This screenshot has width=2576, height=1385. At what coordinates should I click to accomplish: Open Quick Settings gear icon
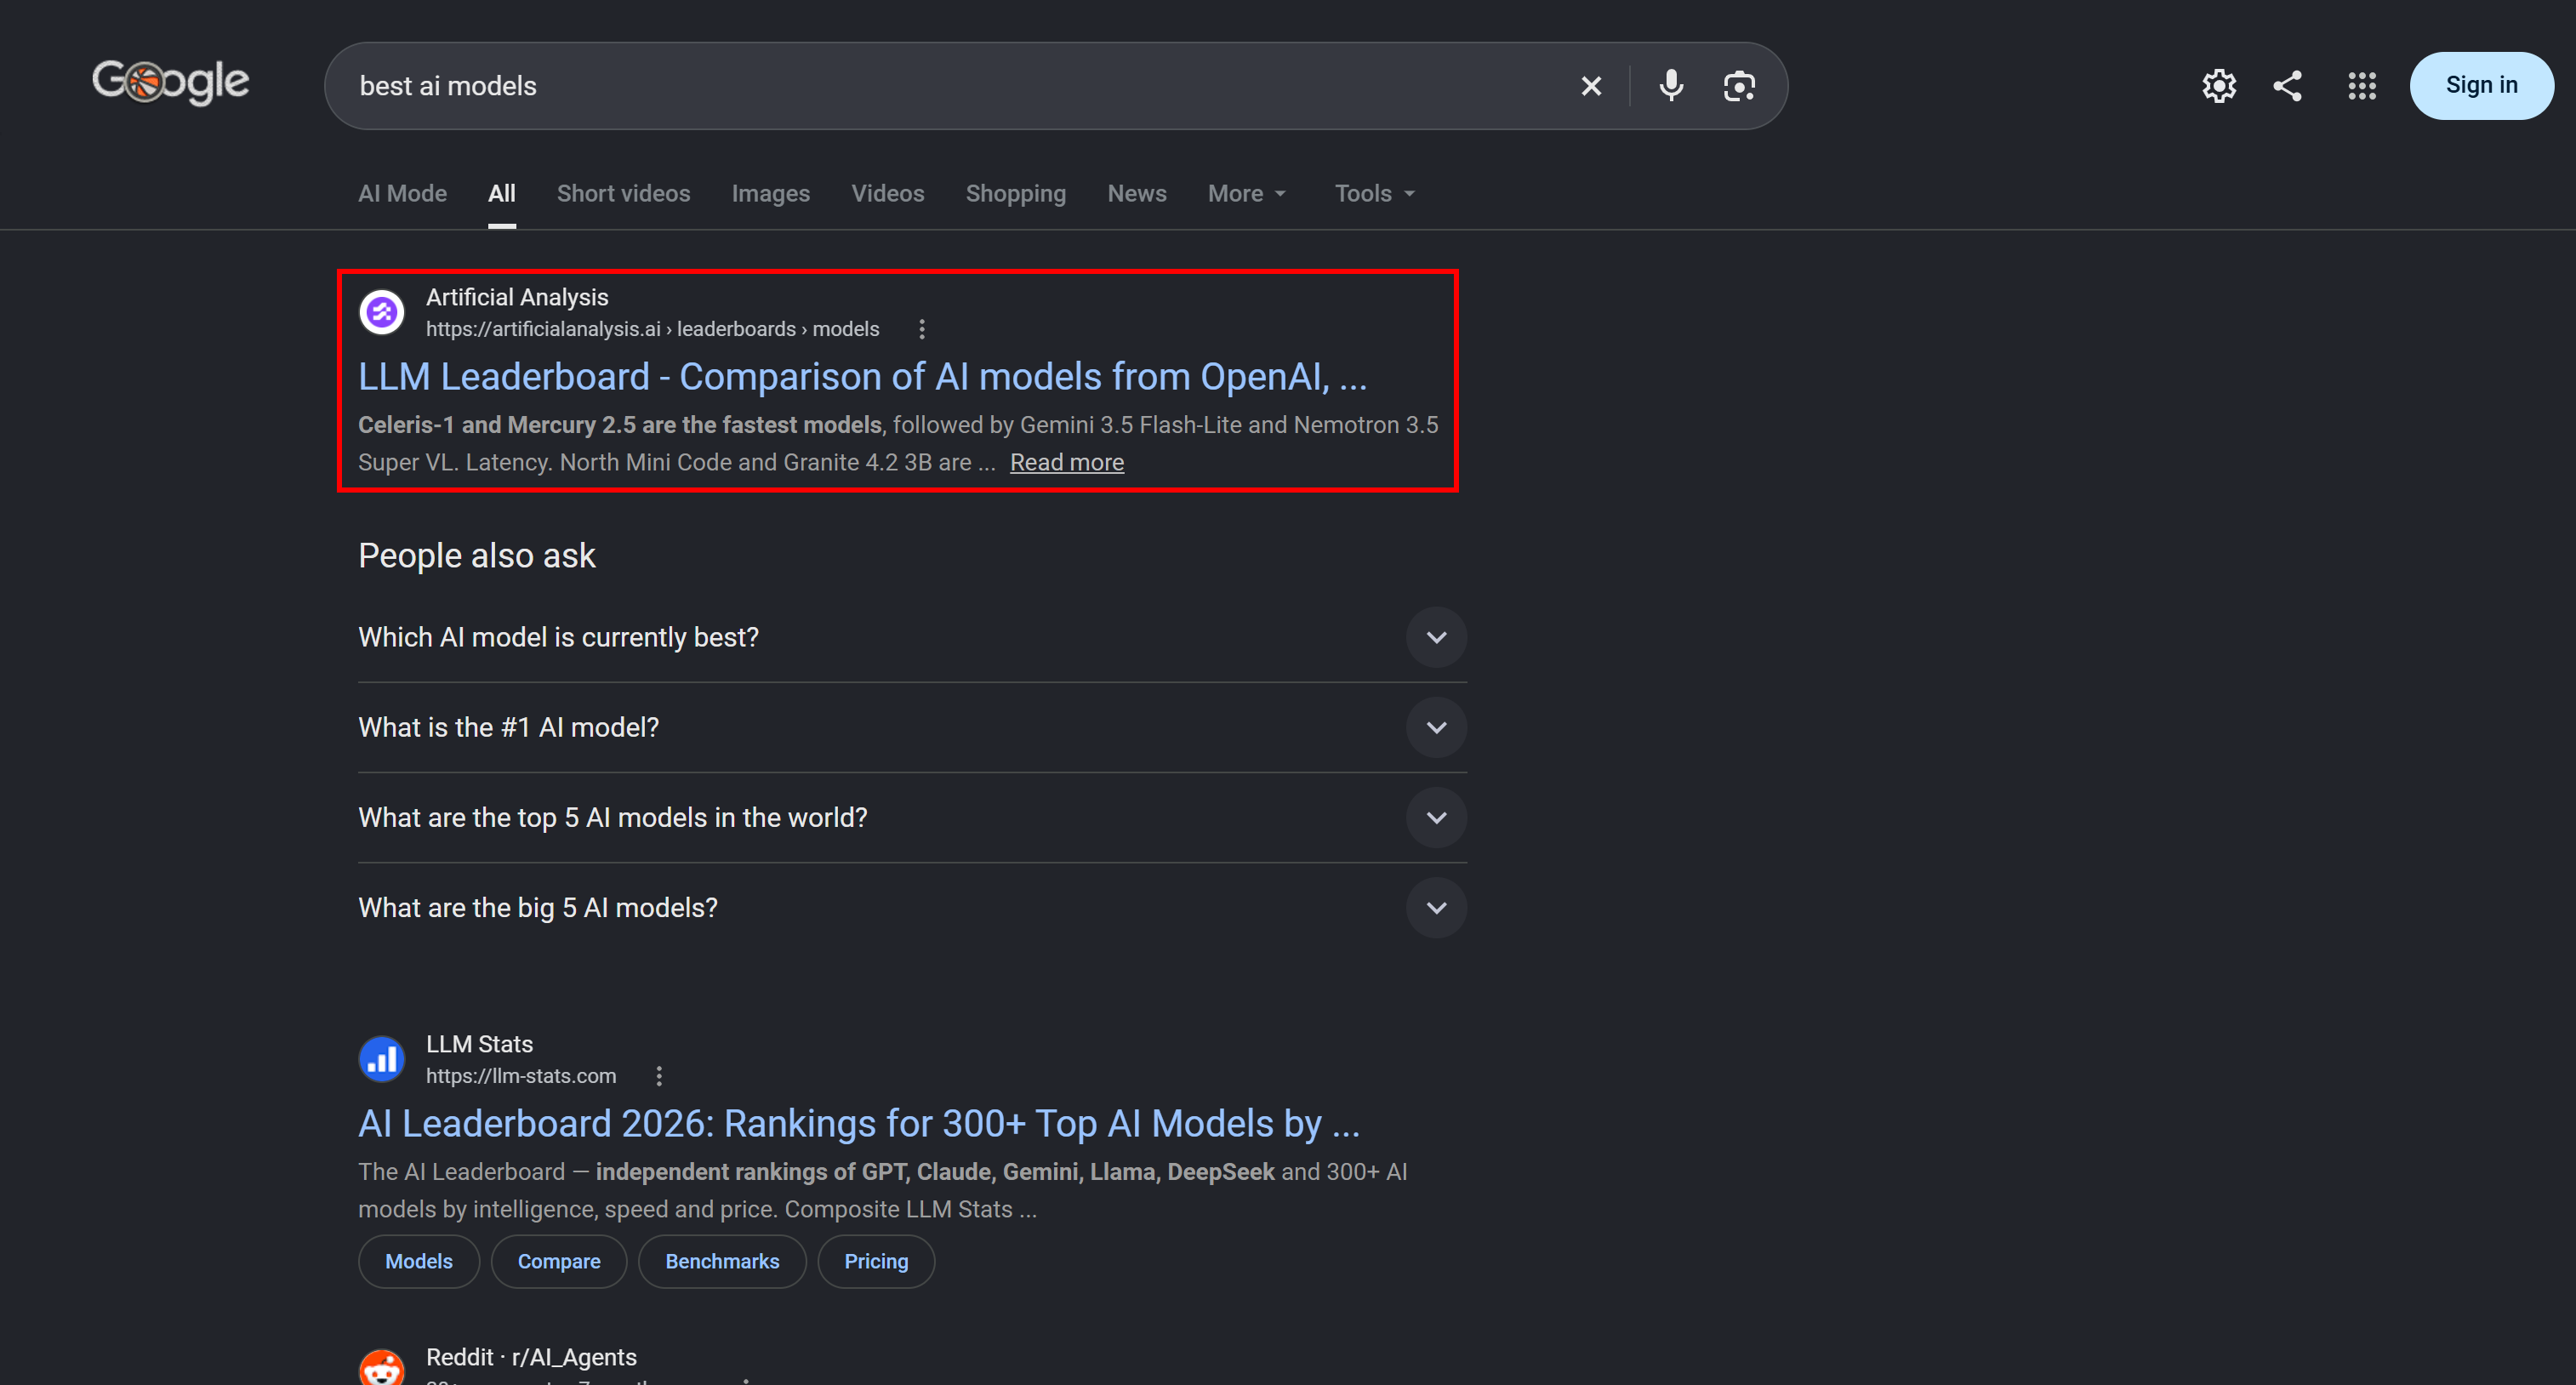(2218, 86)
